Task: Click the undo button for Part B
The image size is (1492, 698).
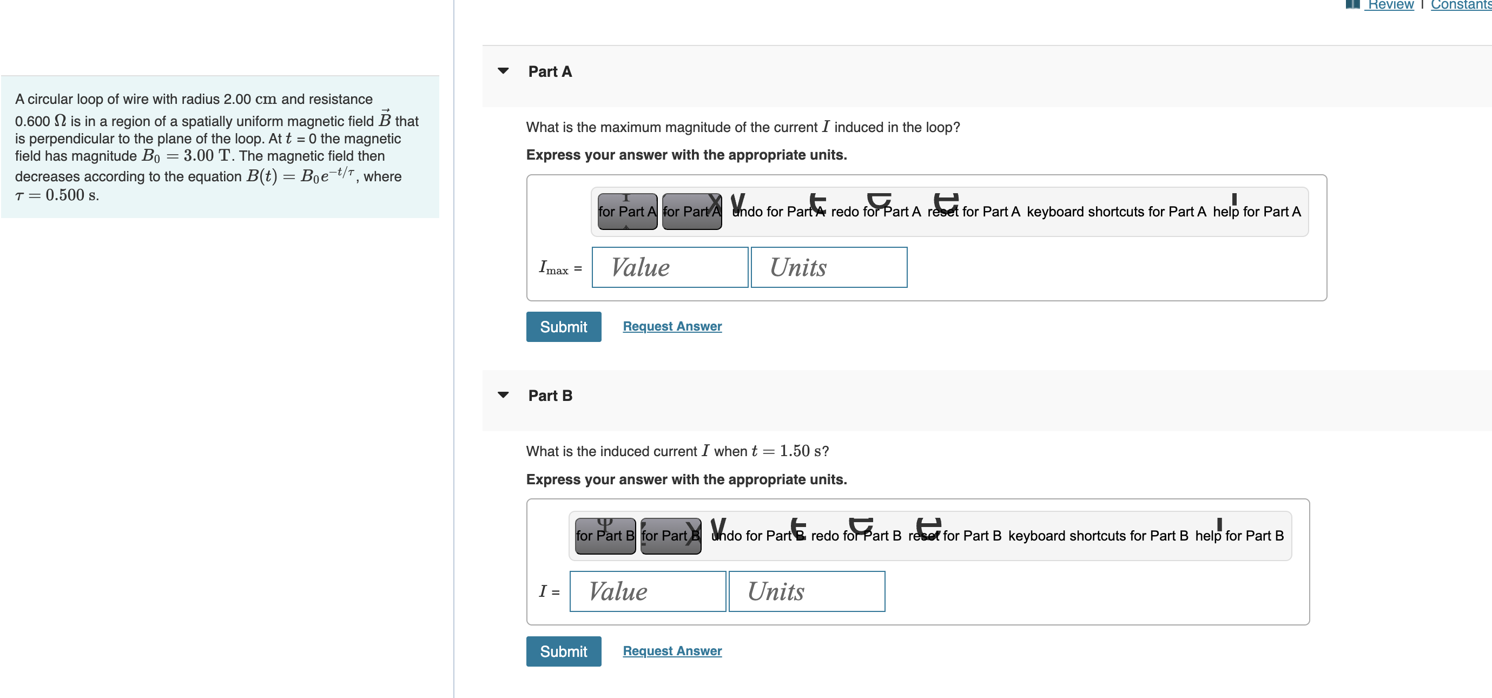Action: click(x=757, y=536)
